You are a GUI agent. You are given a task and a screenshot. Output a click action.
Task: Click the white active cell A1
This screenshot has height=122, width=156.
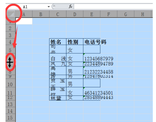pos(24,21)
